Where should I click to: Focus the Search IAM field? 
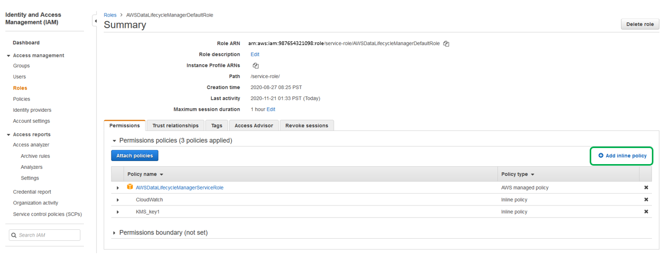(x=45, y=235)
